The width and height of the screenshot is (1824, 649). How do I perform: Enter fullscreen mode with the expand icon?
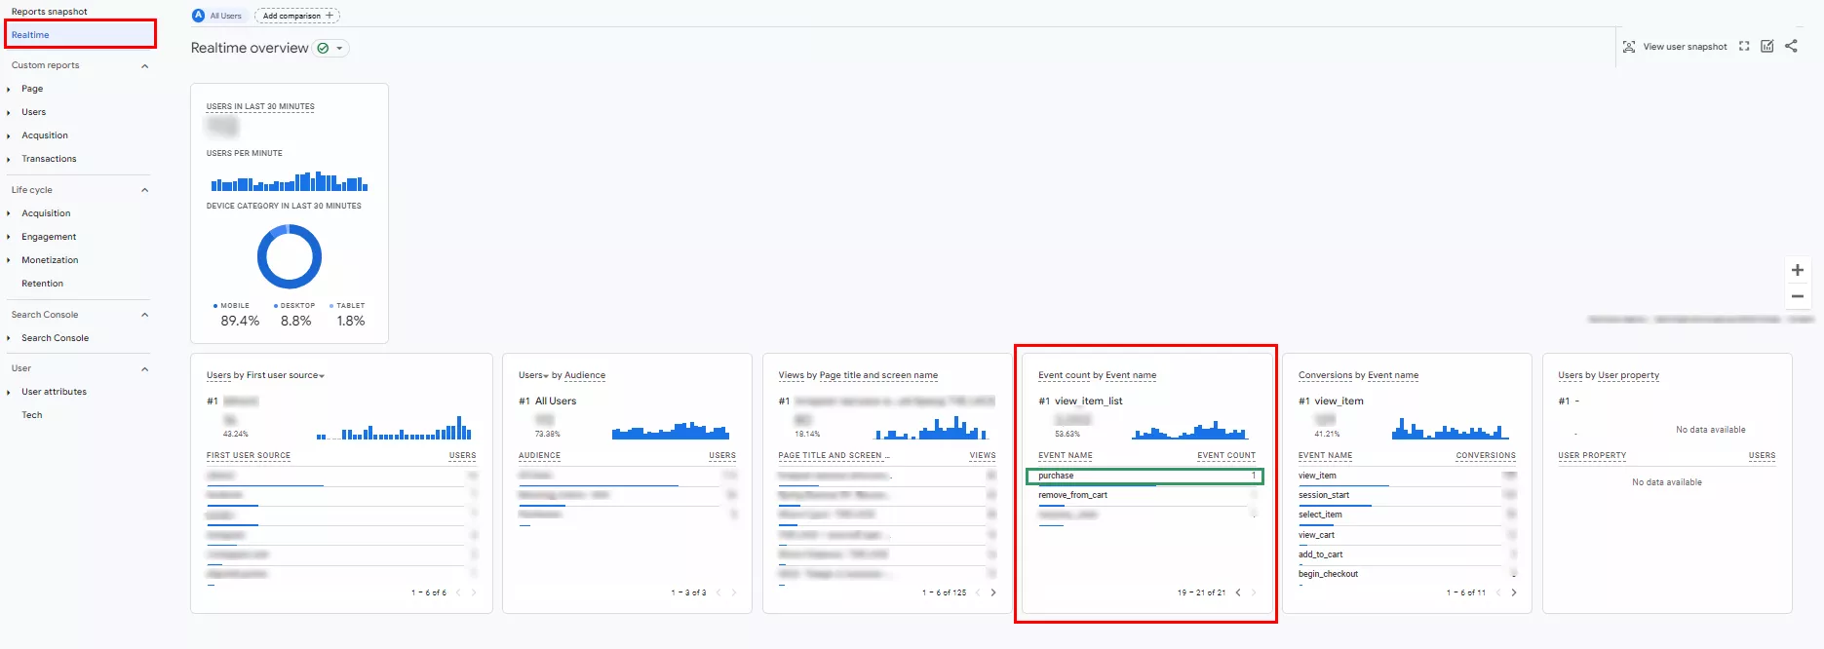(1744, 46)
